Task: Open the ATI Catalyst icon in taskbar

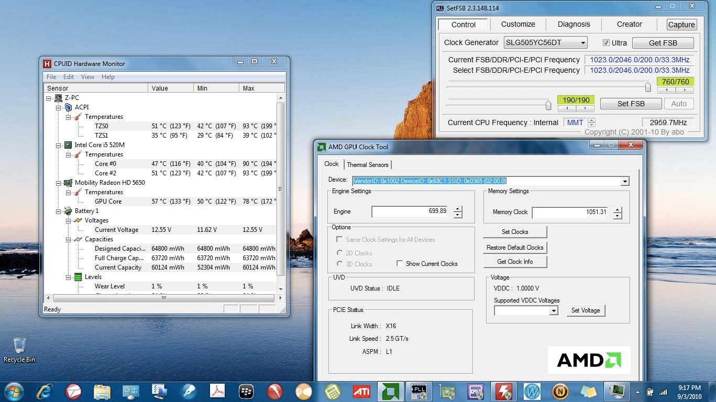Action: [361, 391]
